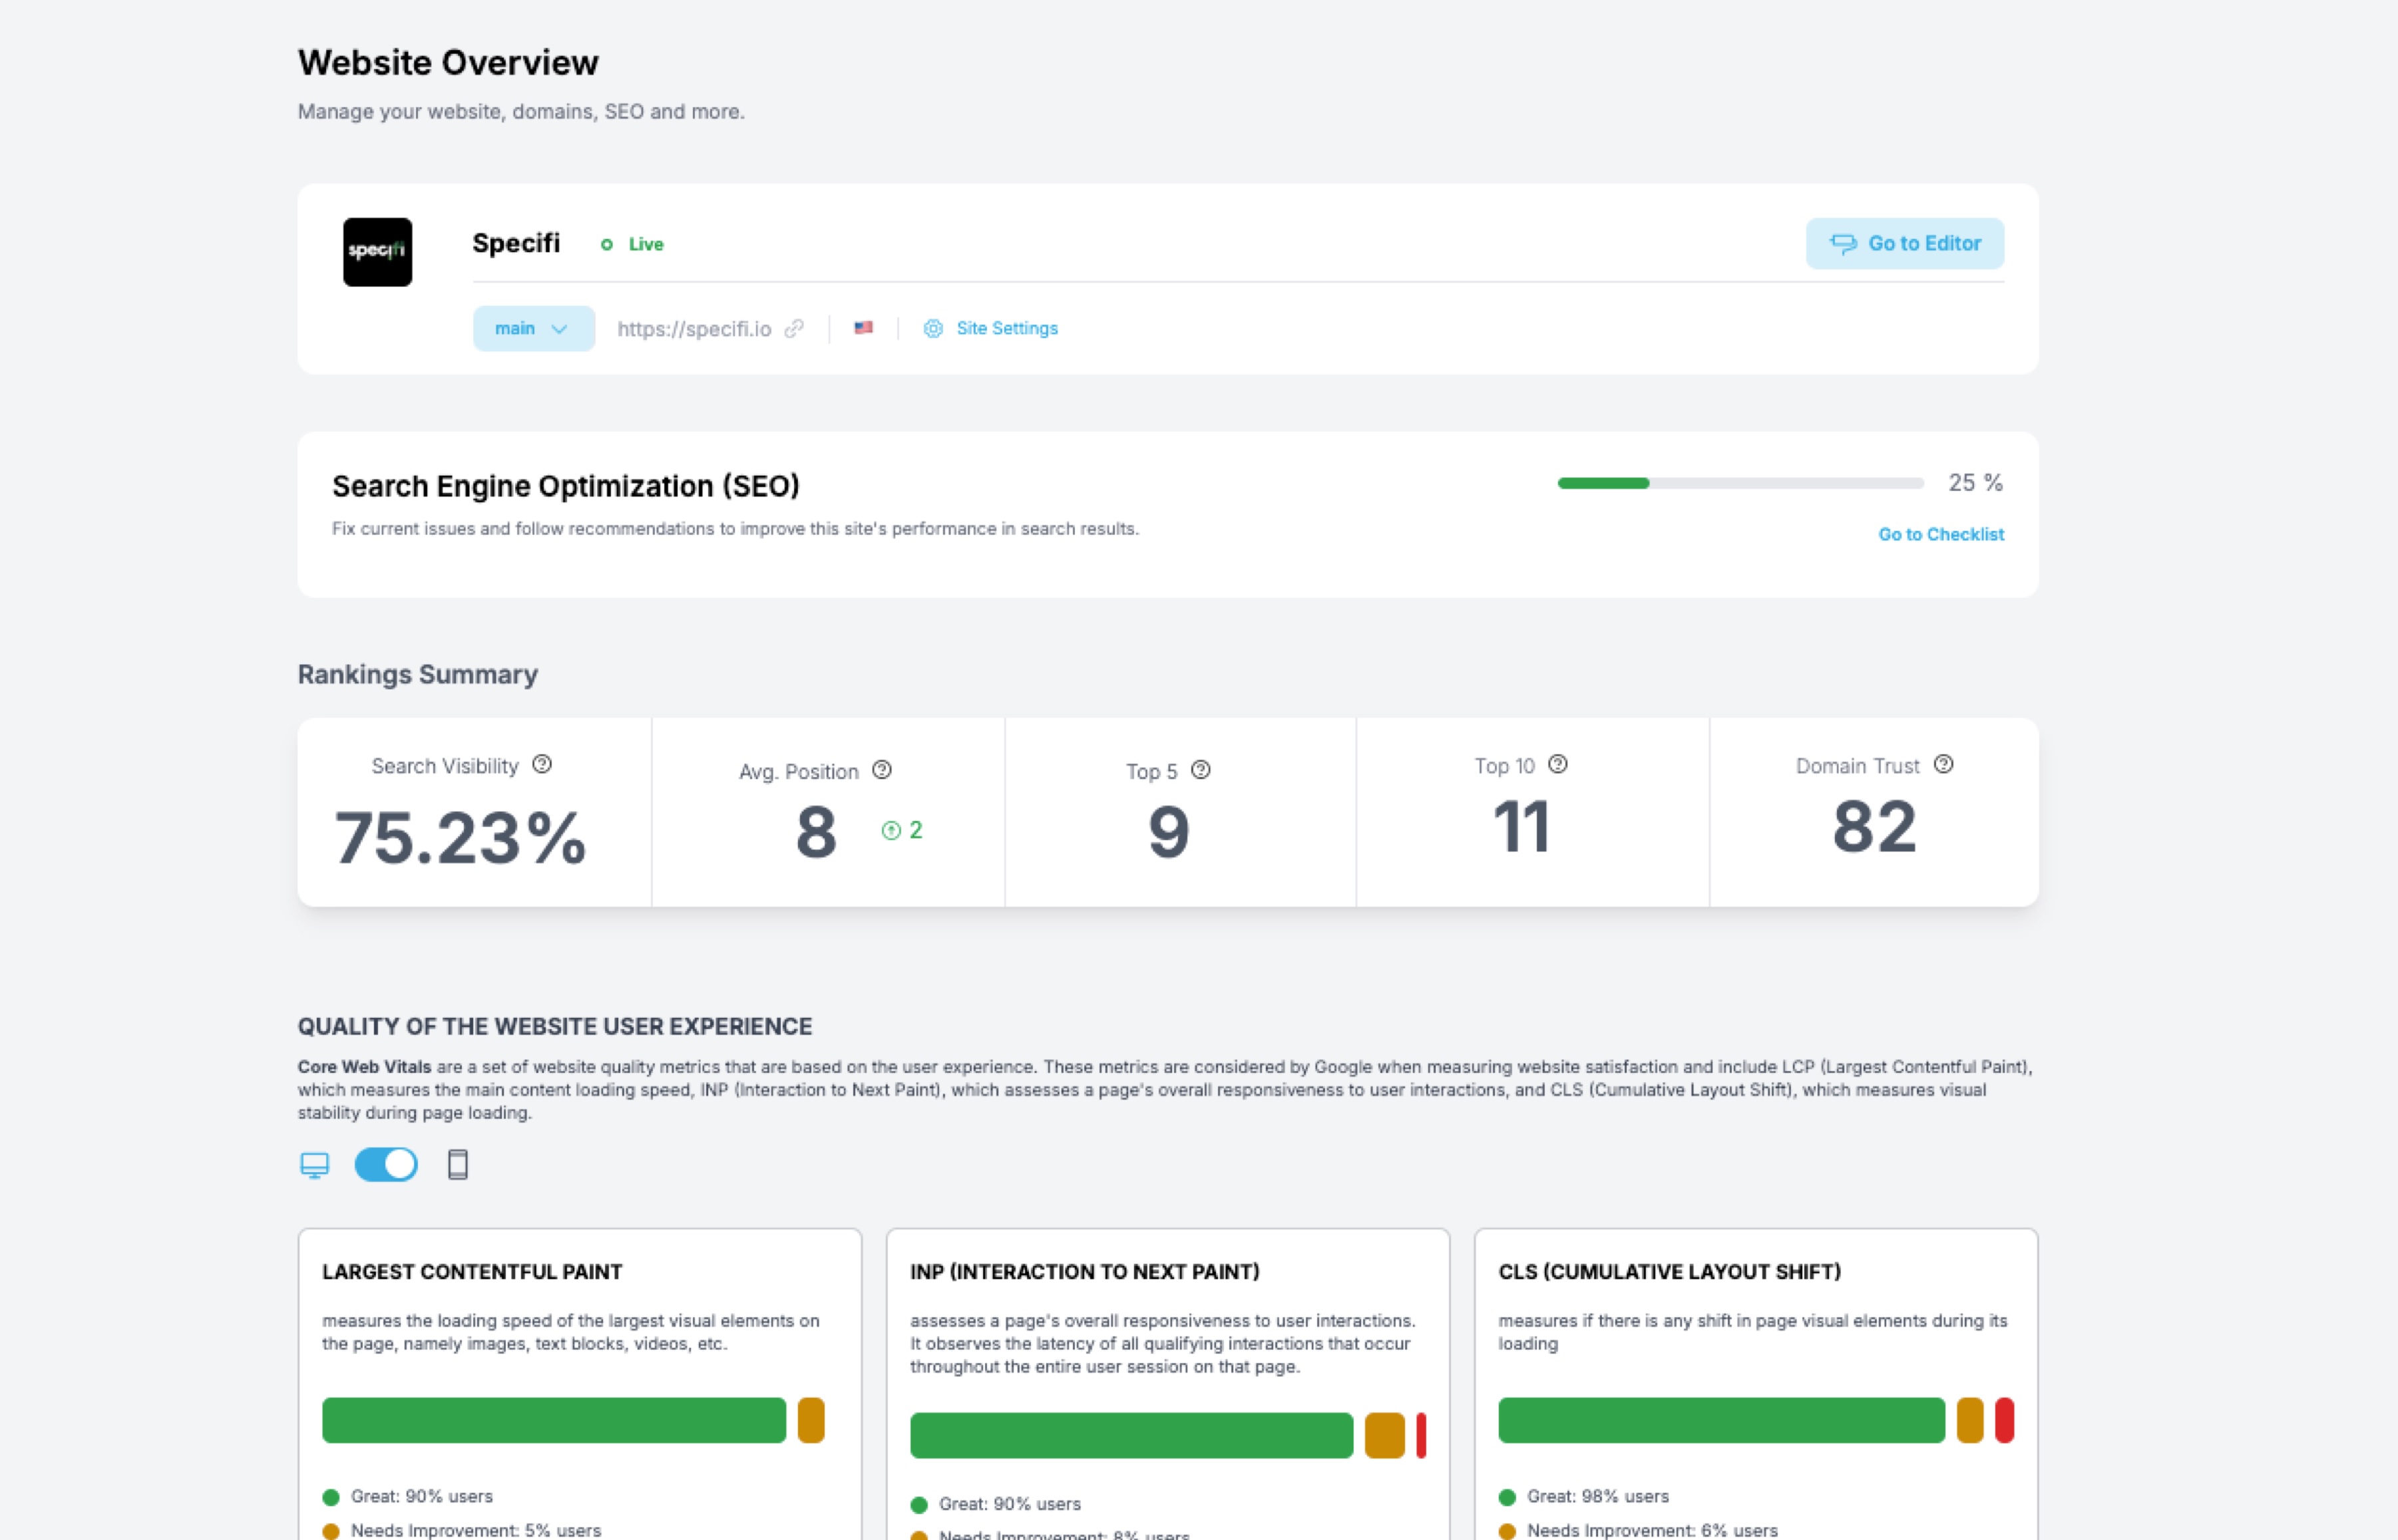The image size is (2398, 1540).
Task: Click the Domain Trust value 82
Action: (1874, 828)
